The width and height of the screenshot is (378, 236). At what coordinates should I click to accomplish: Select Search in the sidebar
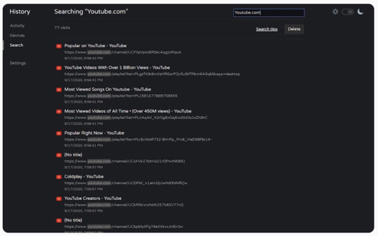point(16,45)
